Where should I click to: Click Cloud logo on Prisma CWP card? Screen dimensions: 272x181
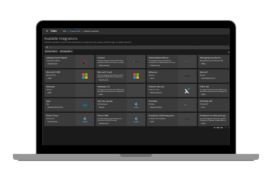coord(136,120)
